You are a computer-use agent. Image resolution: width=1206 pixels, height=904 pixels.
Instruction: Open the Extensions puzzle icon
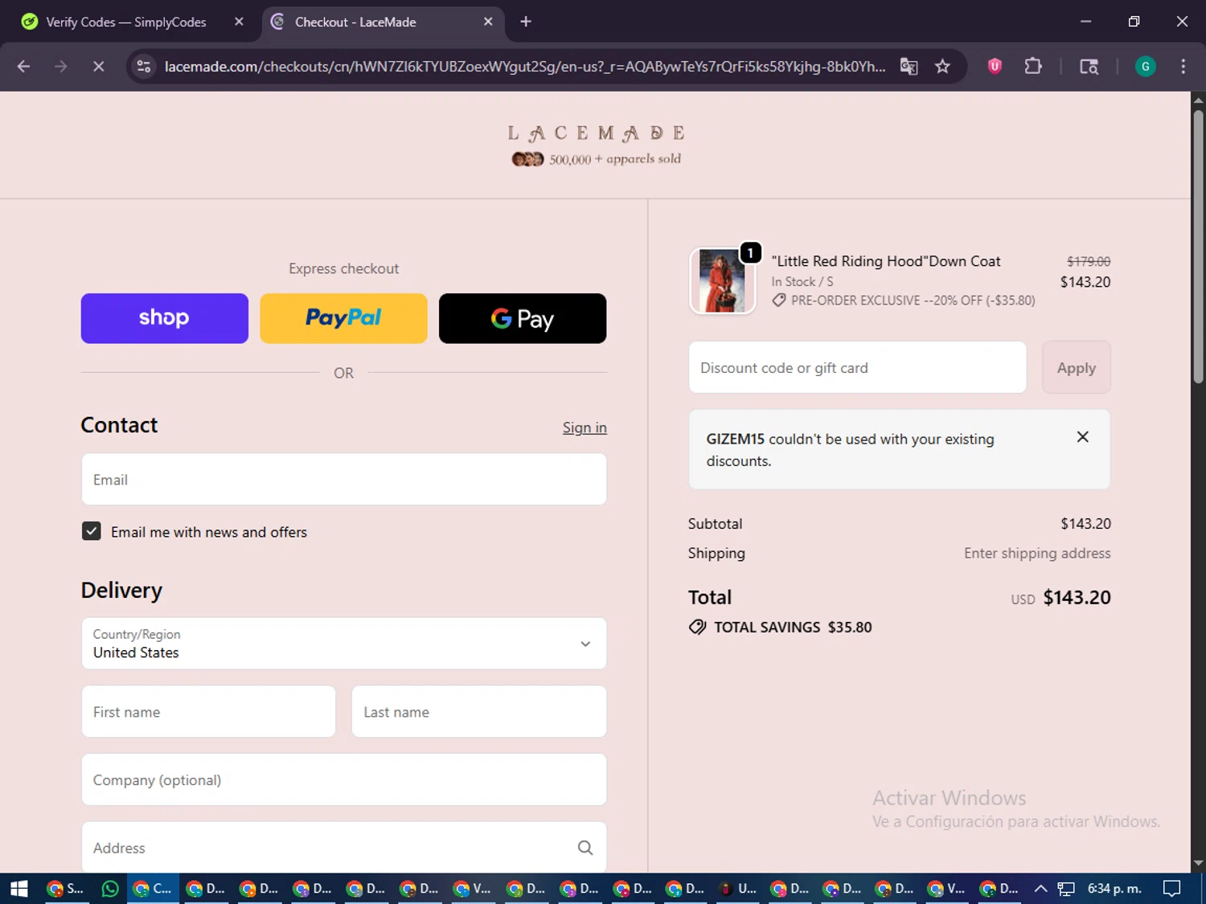tap(1033, 67)
